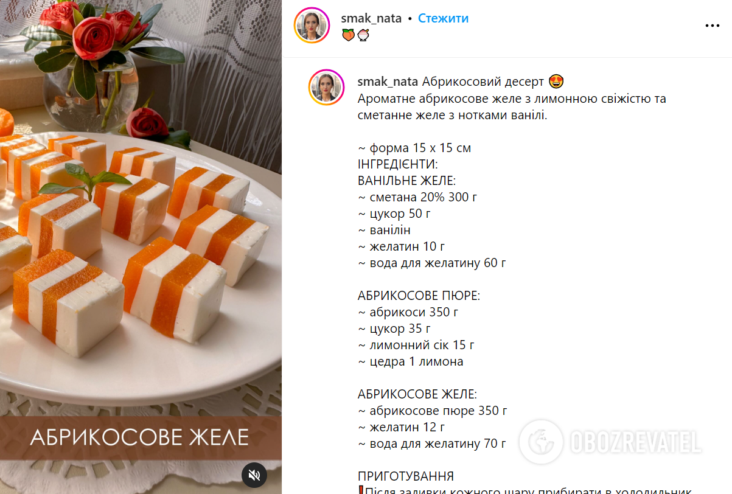Open the avatar beside the Абрикосовий десерт caption
Viewport: 732px width, 494px height.
(327, 88)
